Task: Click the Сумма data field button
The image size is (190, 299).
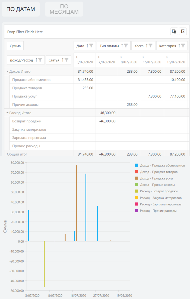Action: coord(15,46)
